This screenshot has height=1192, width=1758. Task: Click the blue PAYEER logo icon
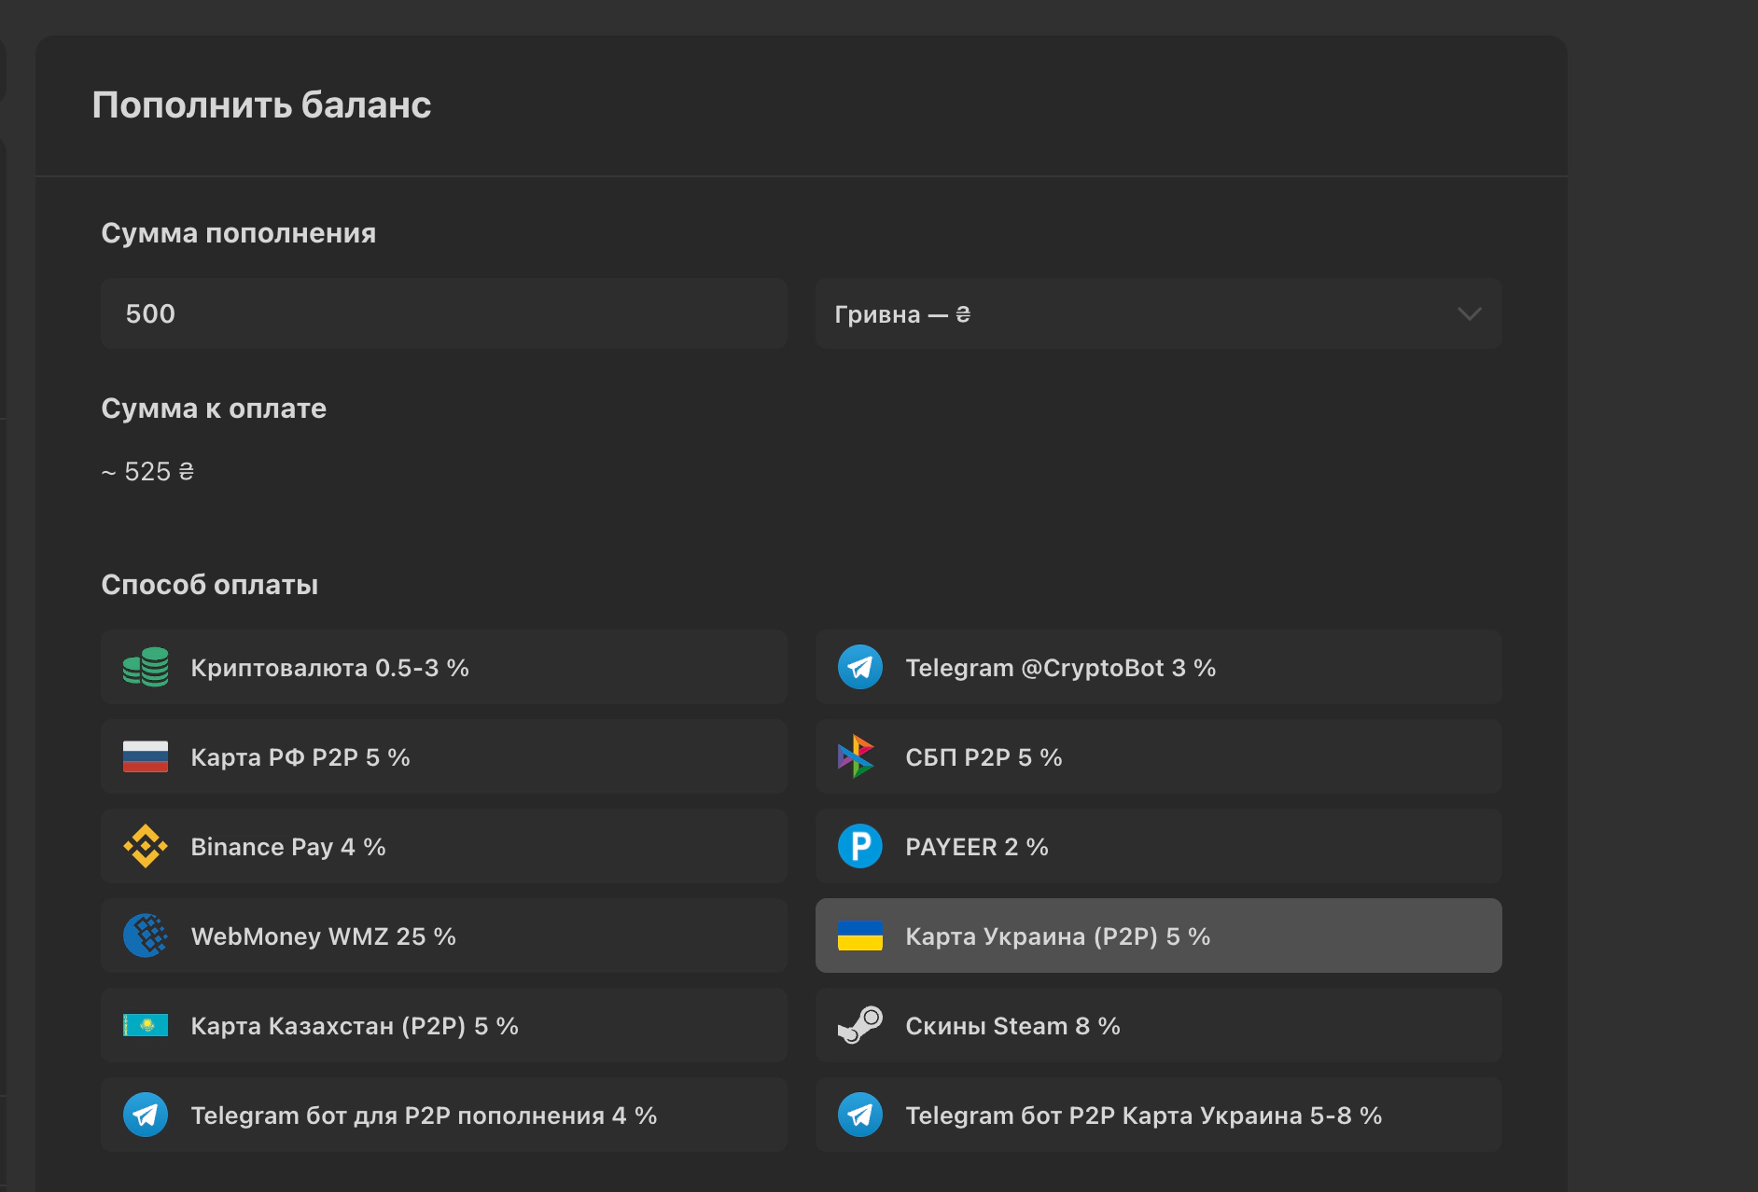859,846
